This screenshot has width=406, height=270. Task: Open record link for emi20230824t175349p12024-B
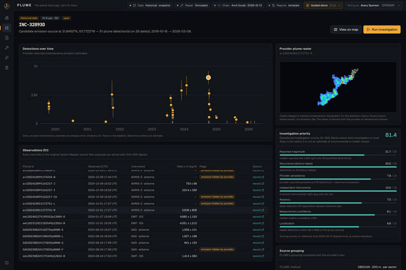pyautogui.click(x=258, y=256)
